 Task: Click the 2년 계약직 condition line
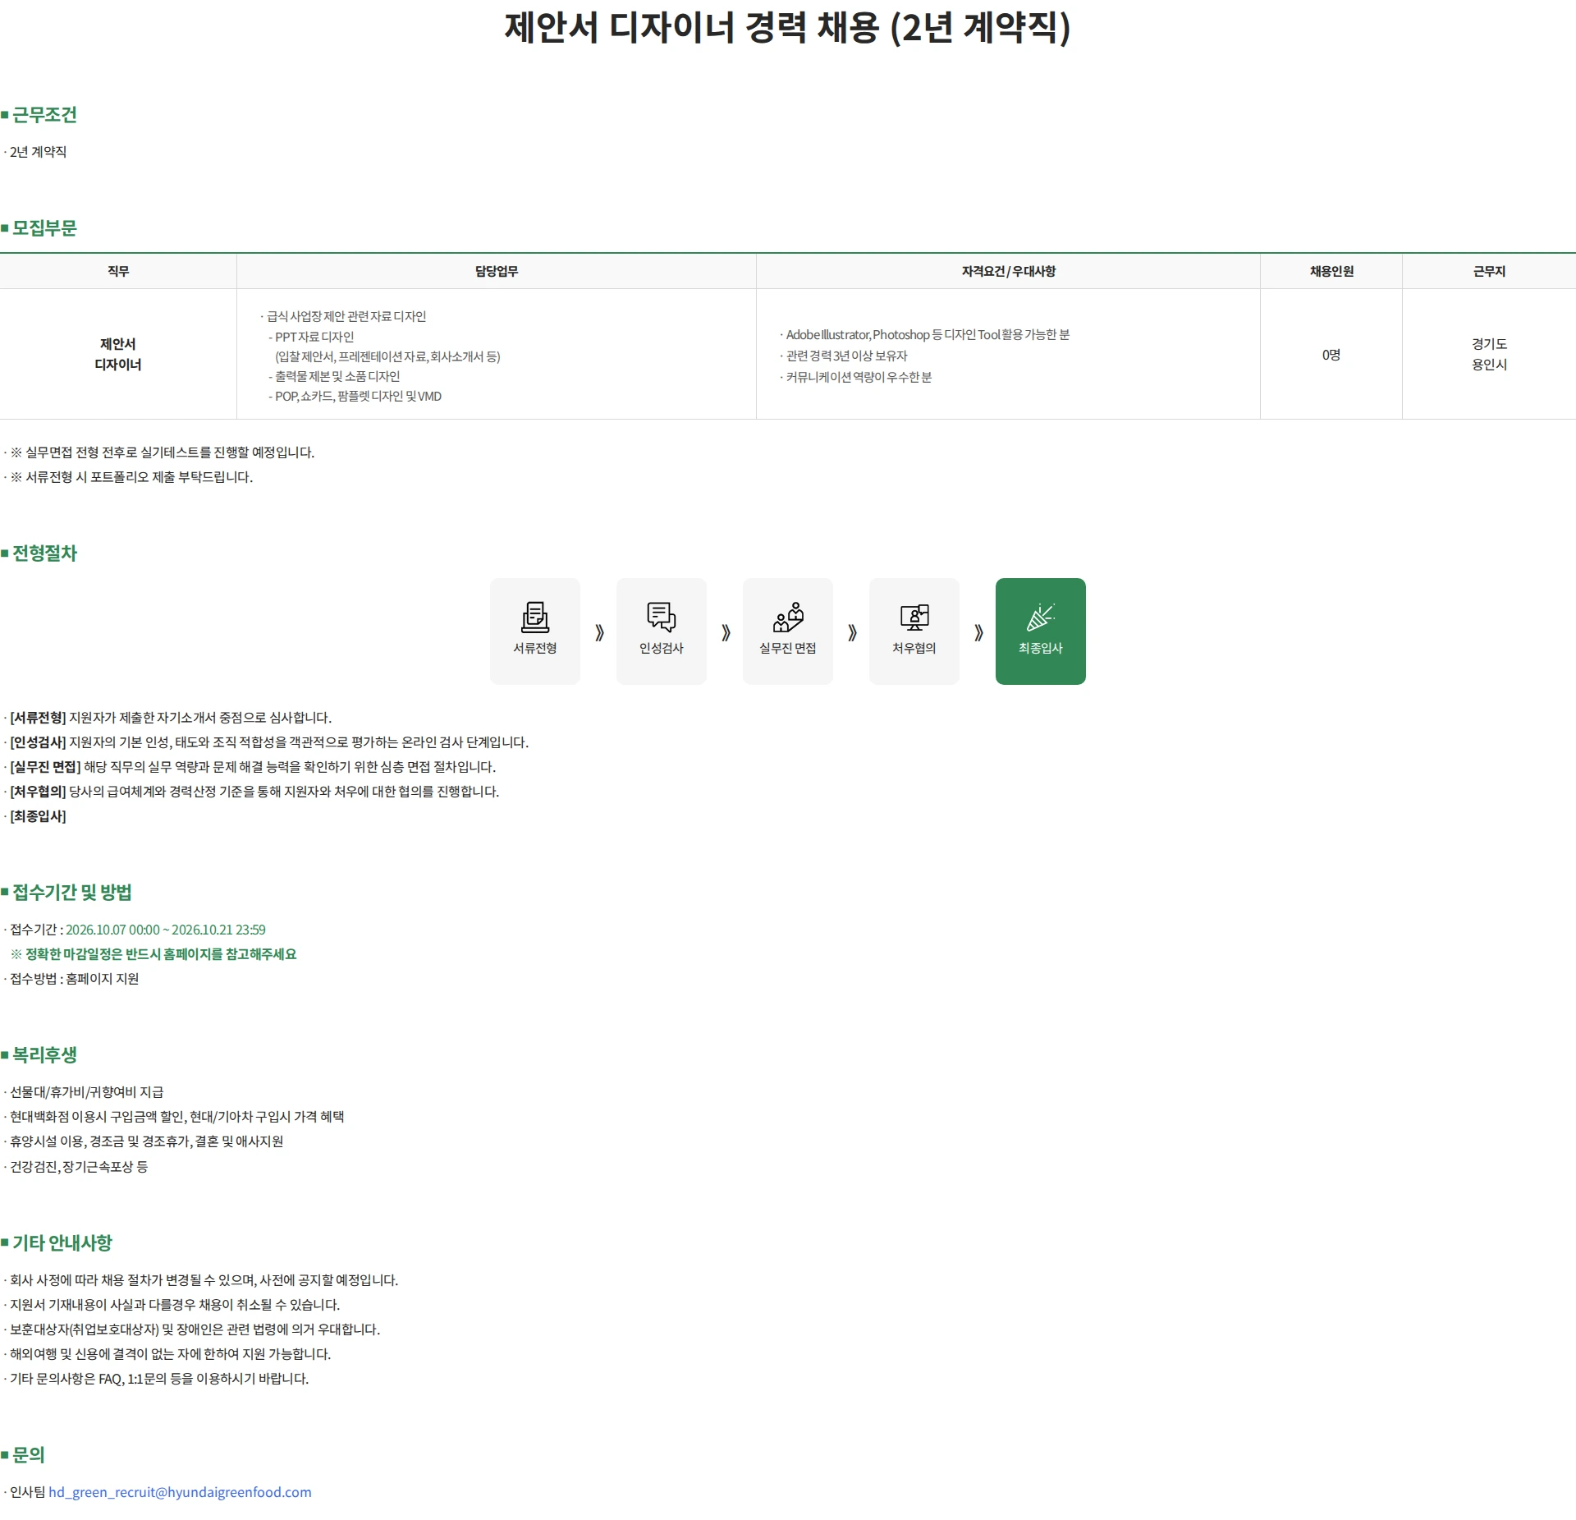tap(35, 152)
